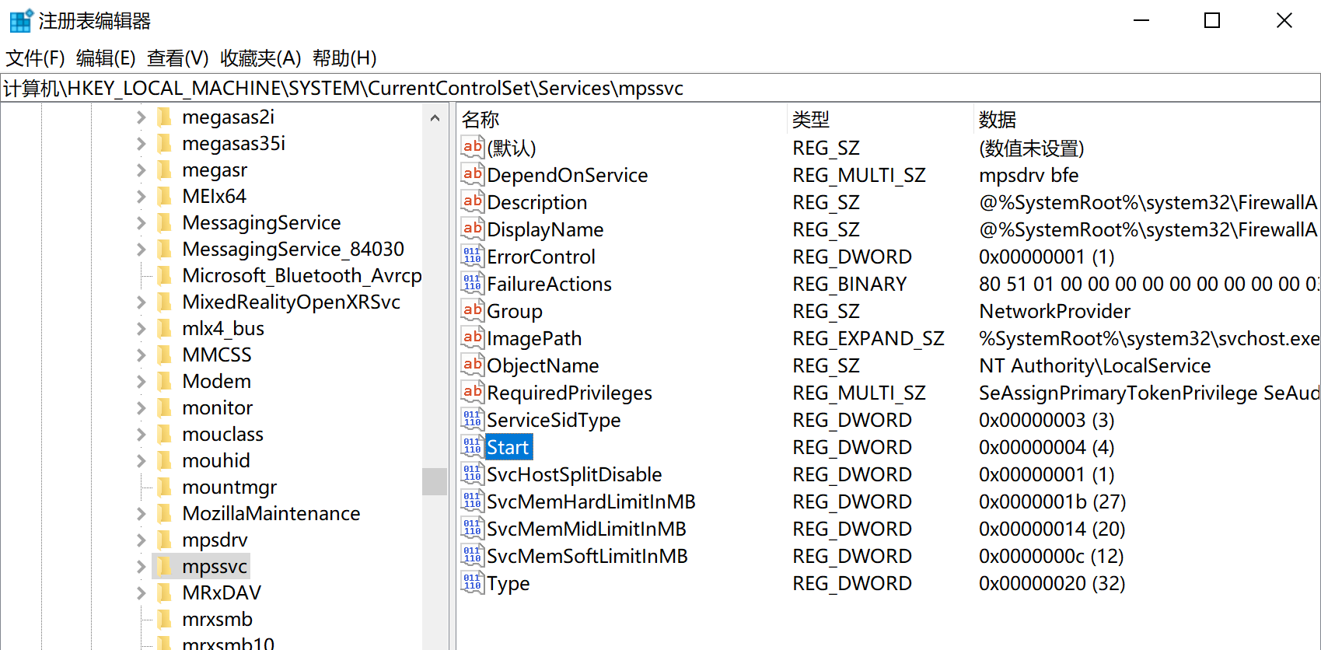Click the '0x00000004 (4)' data cell
The height and width of the screenshot is (650, 1321).
[1047, 447]
